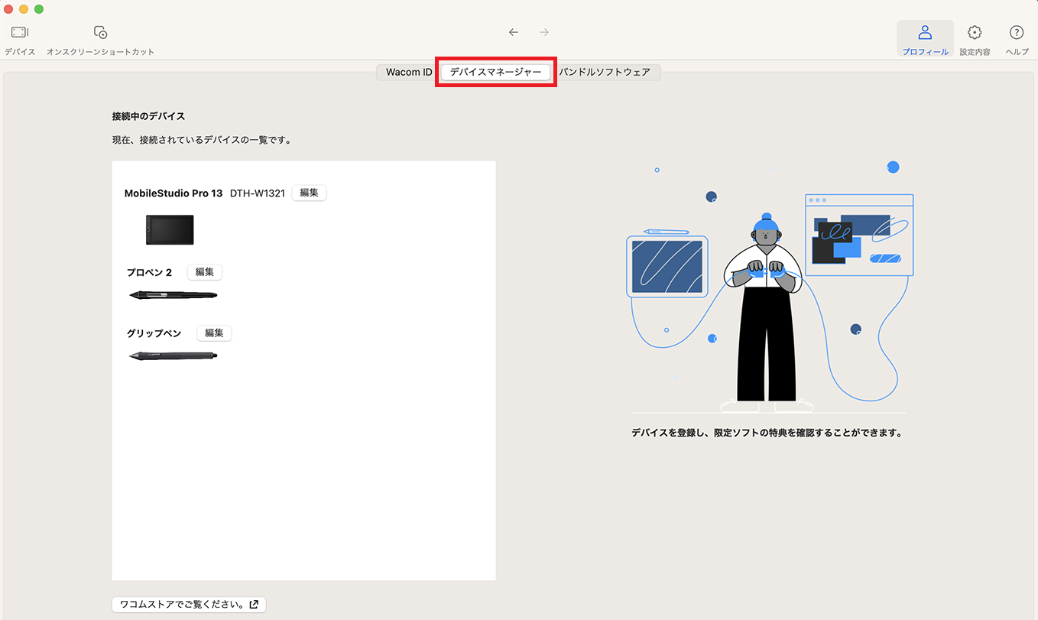Open the プロフィール person icon
1038x620 pixels.
pos(925,40)
